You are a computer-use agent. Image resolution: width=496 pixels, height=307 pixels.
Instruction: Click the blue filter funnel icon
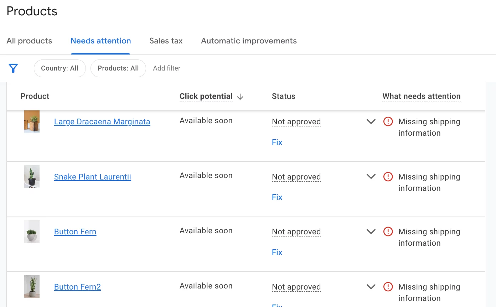pos(13,68)
